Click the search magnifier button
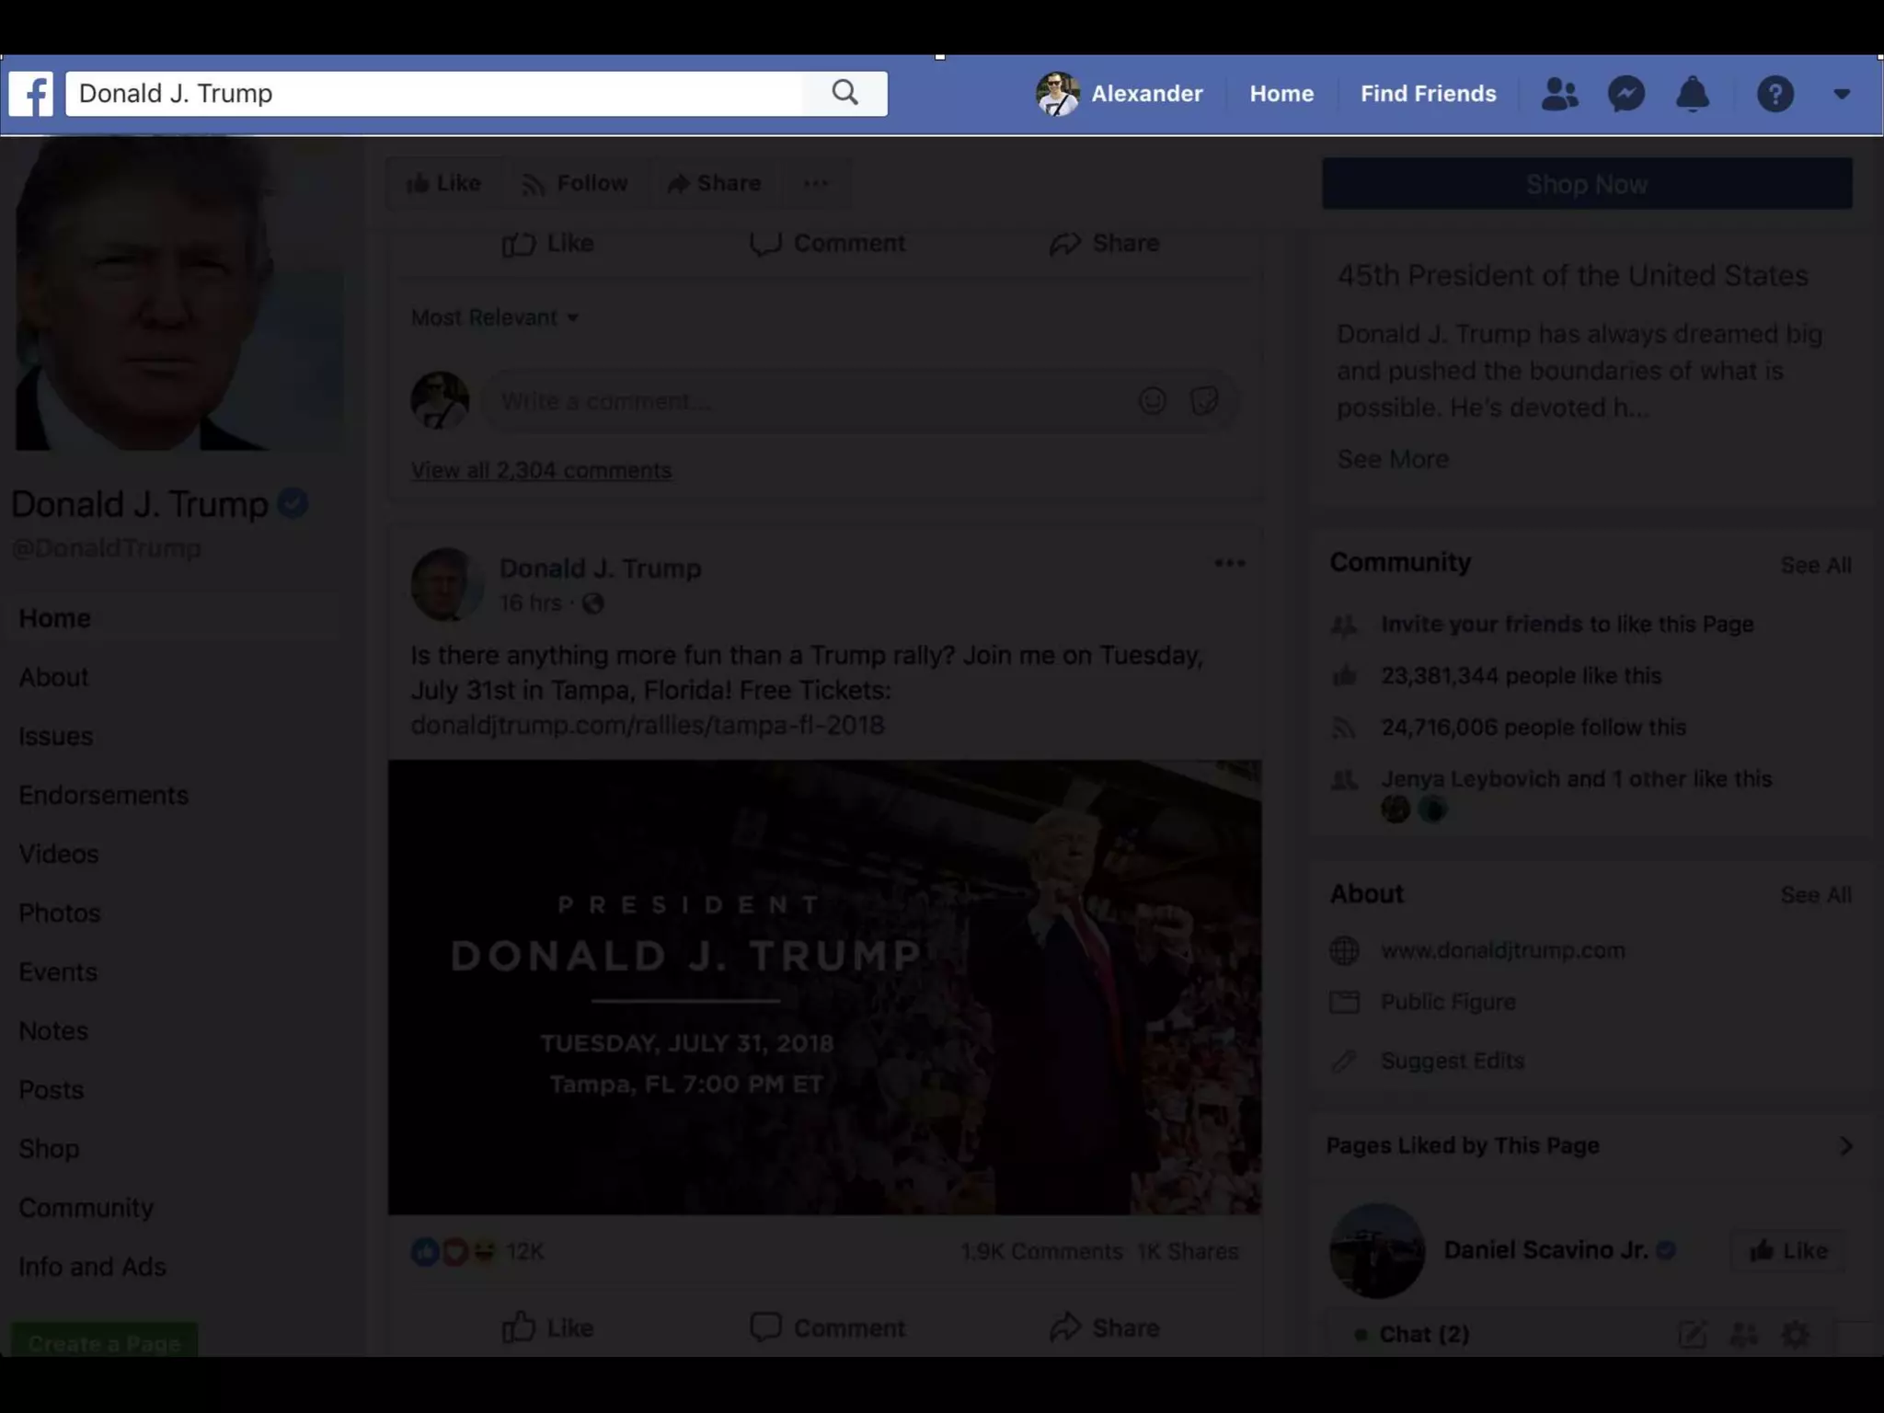This screenshot has height=1413, width=1884. point(844,93)
